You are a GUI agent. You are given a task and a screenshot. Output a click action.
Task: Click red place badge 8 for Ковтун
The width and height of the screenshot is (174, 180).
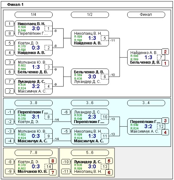pos(53,161)
